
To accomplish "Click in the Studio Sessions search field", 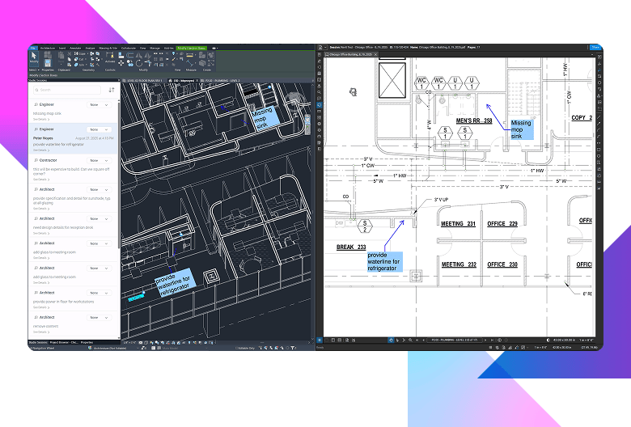I will (67, 90).
